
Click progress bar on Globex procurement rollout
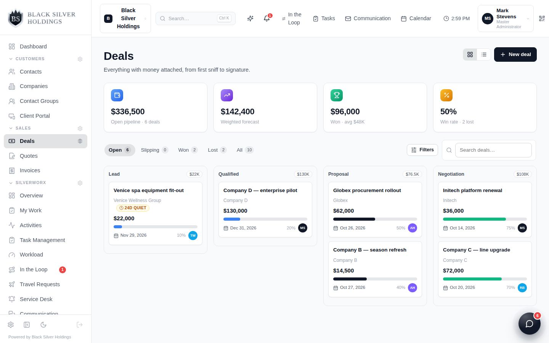pos(375,219)
